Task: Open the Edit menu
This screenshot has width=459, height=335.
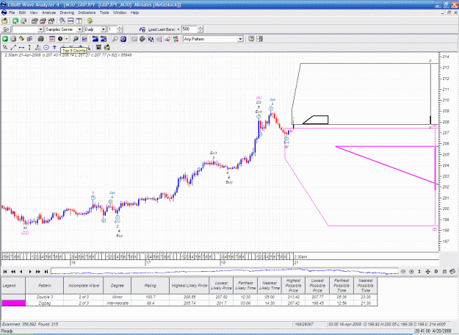Action: [x=23, y=12]
